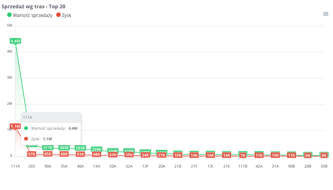Select the green 303K data label
Viewport: 333px width, 190px height.
(x=64, y=148)
